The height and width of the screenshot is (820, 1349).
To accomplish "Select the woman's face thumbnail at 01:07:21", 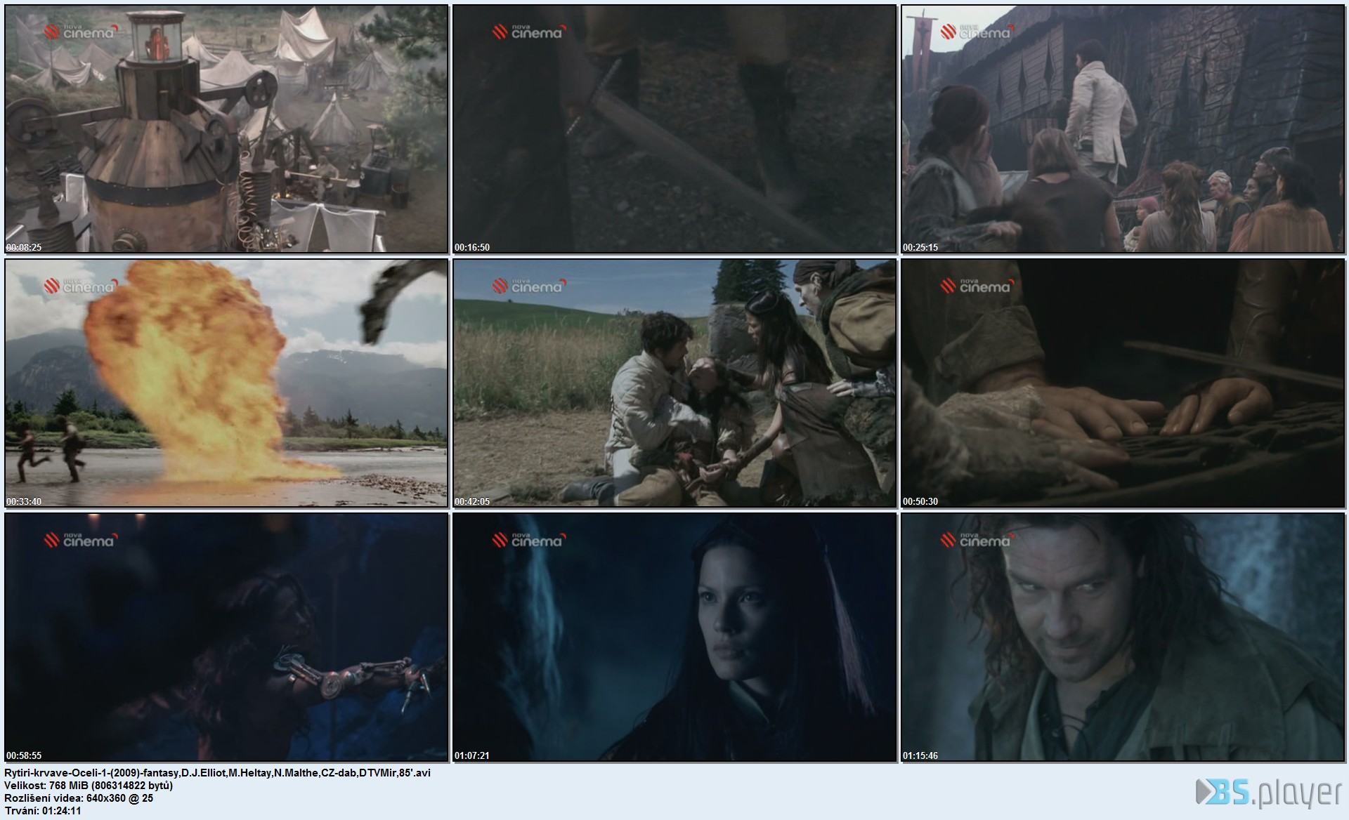I will 674,637.
